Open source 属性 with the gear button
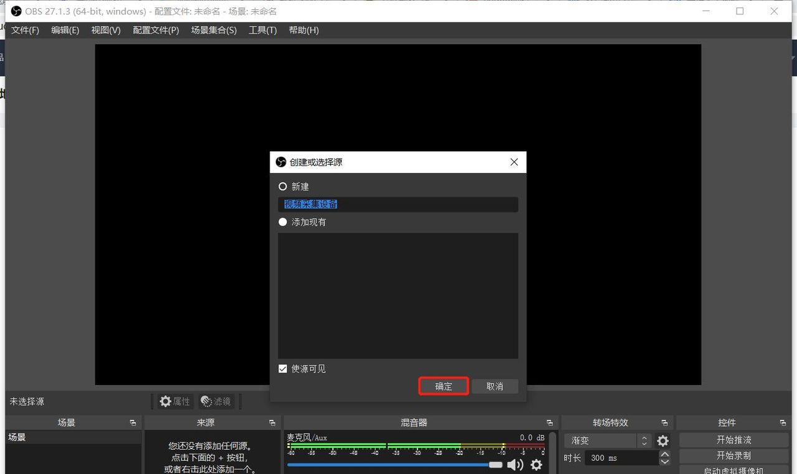797x474 pixels. (x=174, y=402)
